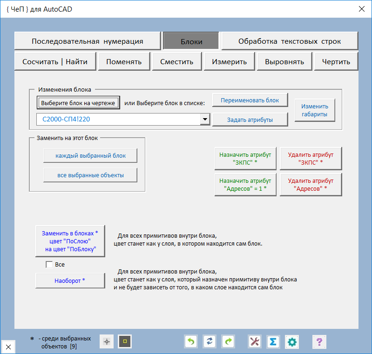Click red "Удалить атрибут ЗКПС" button
Screen dimensions: 372x354
(311, 159)
